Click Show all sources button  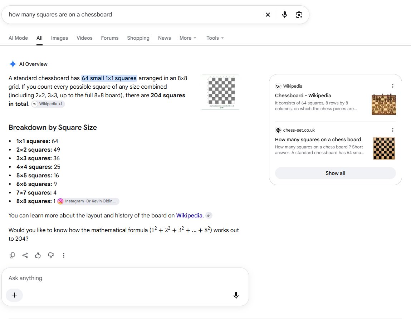[x=335, y=173]
